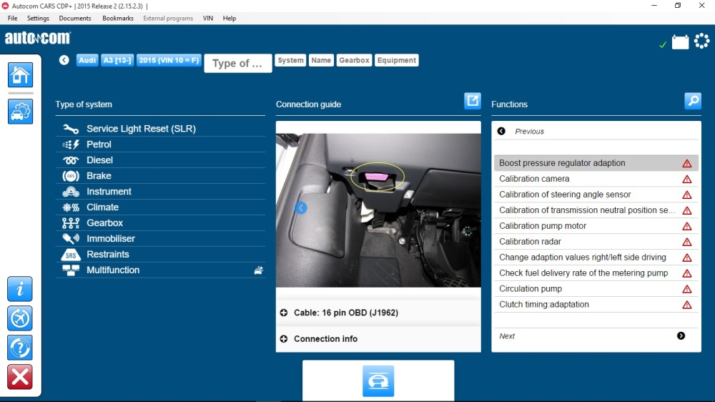This screenshot has width=715, height=402.
Task: Open the External programs menu
Action: click(168, 19)
